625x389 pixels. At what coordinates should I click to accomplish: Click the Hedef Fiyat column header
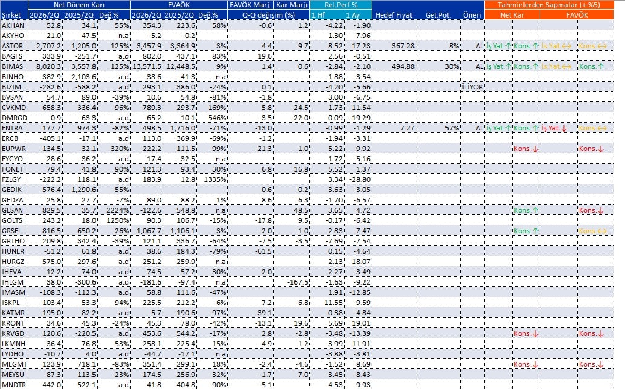394,15
